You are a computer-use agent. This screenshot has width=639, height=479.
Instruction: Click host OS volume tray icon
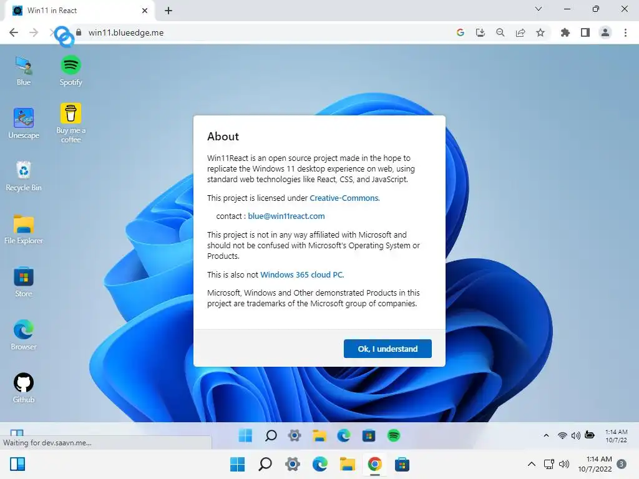(564, 464)
